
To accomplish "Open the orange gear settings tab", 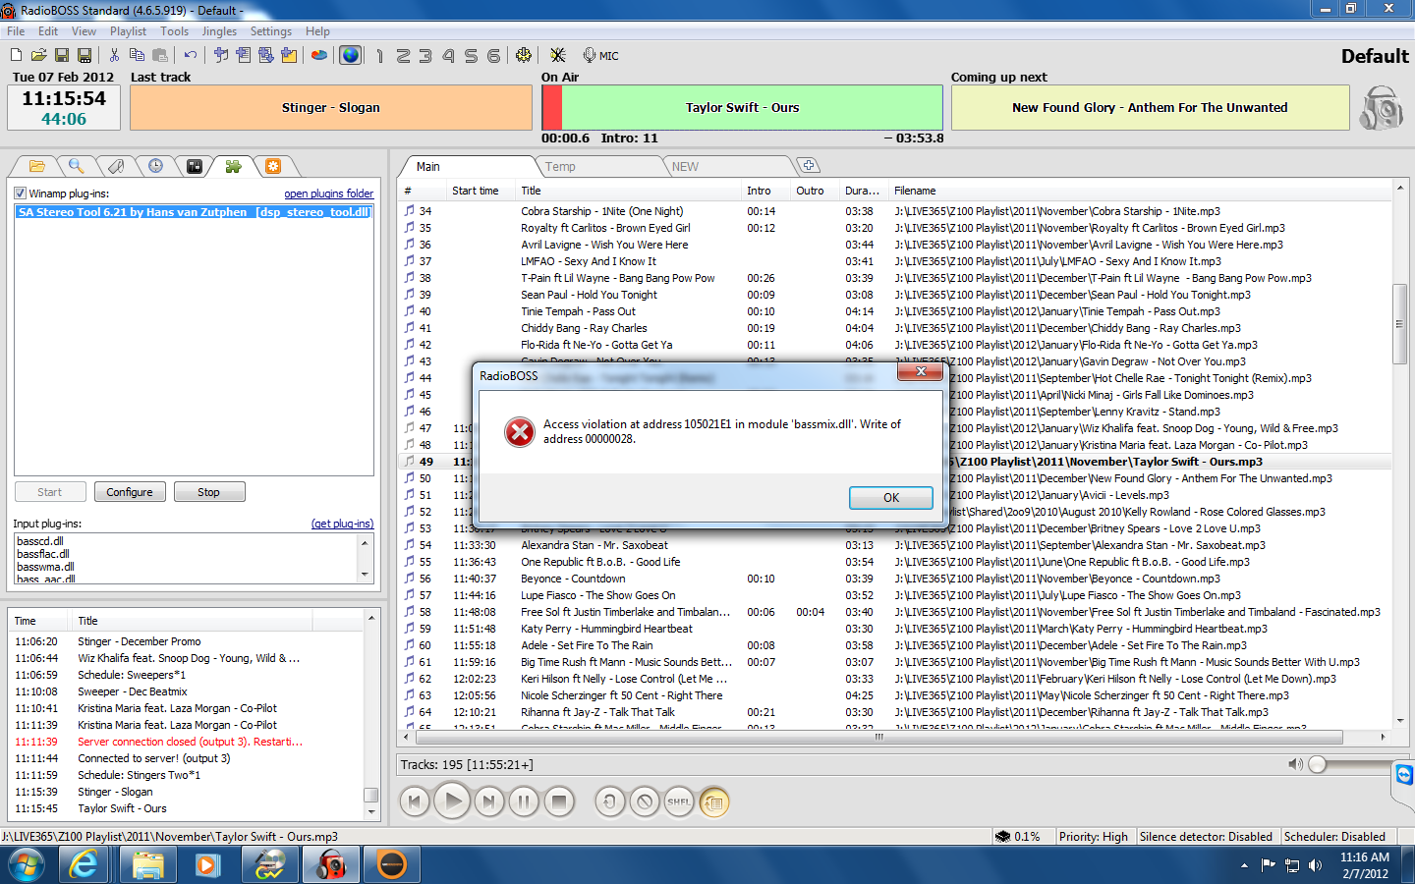I will 273,166.
